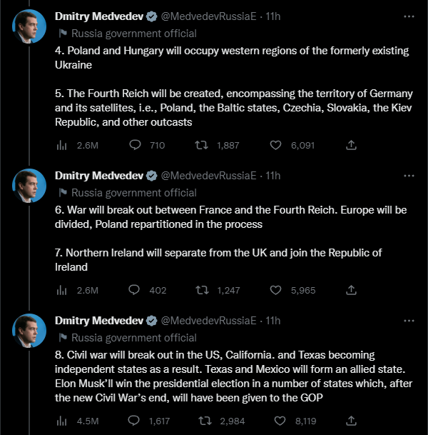The width and height of the screenshot is (428, 435).
Task: Retweet the Elon Musk election tweet
Action: point(202,421)
